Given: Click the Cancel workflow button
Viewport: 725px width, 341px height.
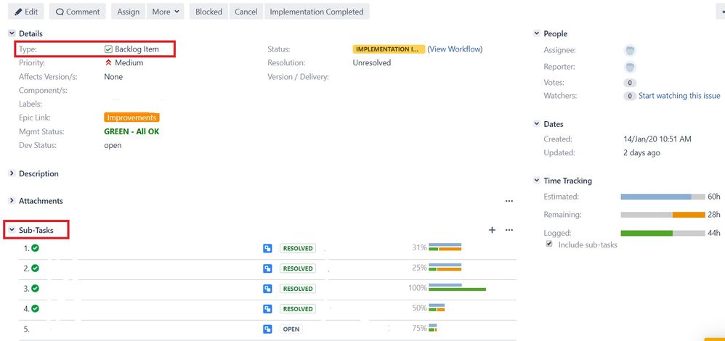Looking at the screenshot, I should [x=246, y=12].
